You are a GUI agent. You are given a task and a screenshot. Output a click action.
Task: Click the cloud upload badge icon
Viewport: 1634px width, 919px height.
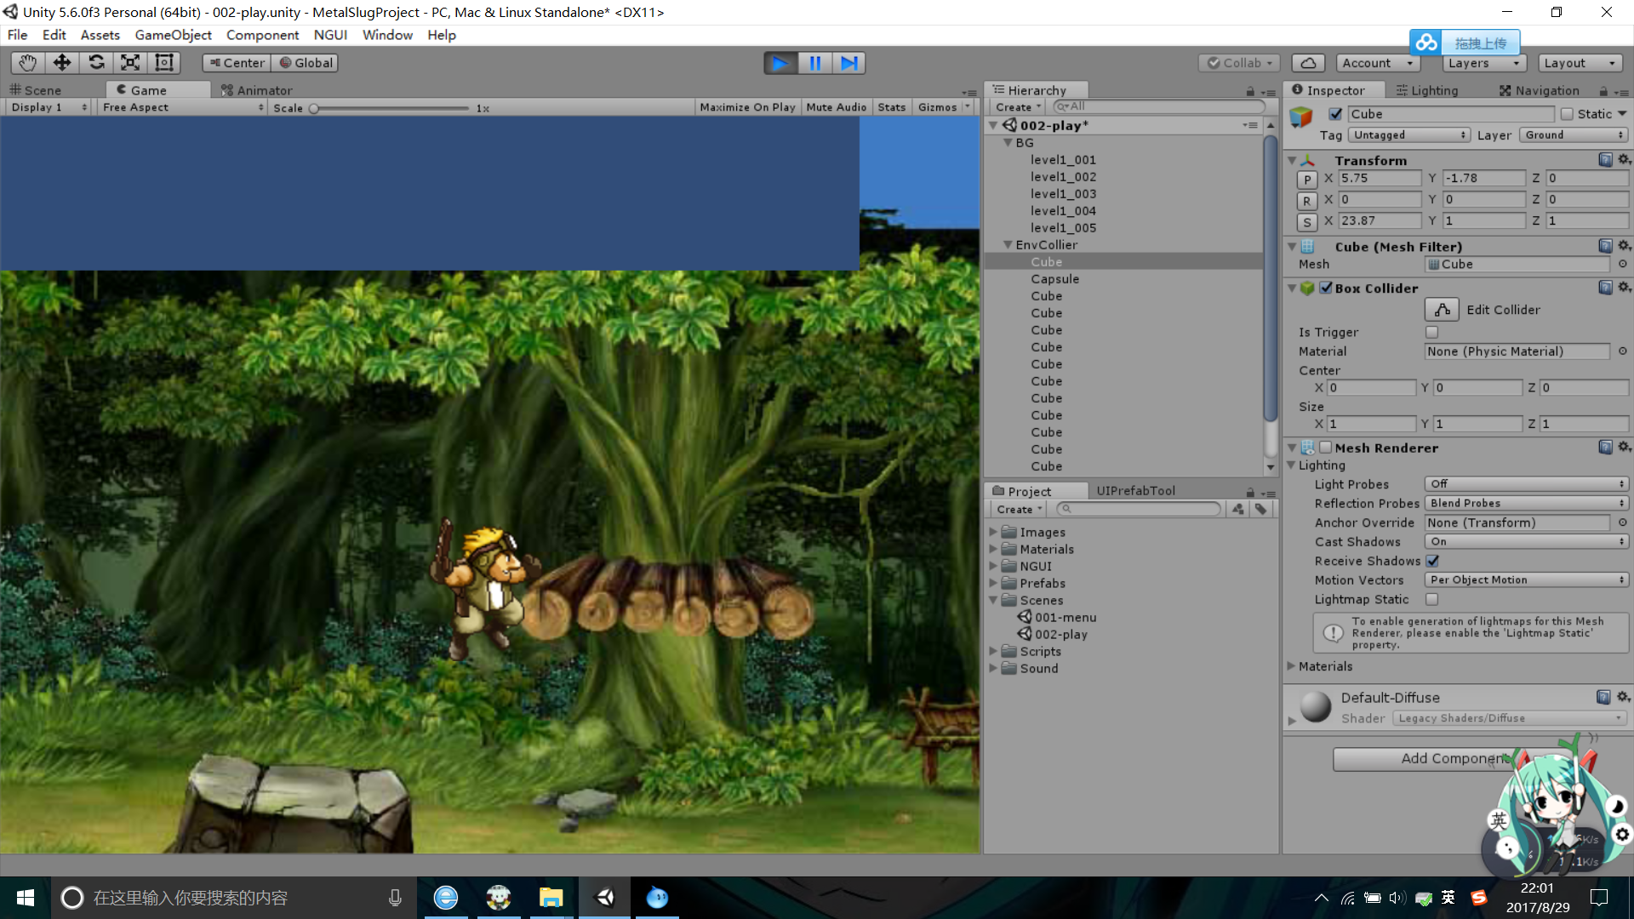tap(1427, 43)
